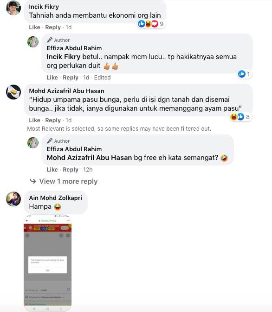272x312 pixels.
Task: Open the Shopee screenshot attached to Hampa comment
Action: click(47, 263)
